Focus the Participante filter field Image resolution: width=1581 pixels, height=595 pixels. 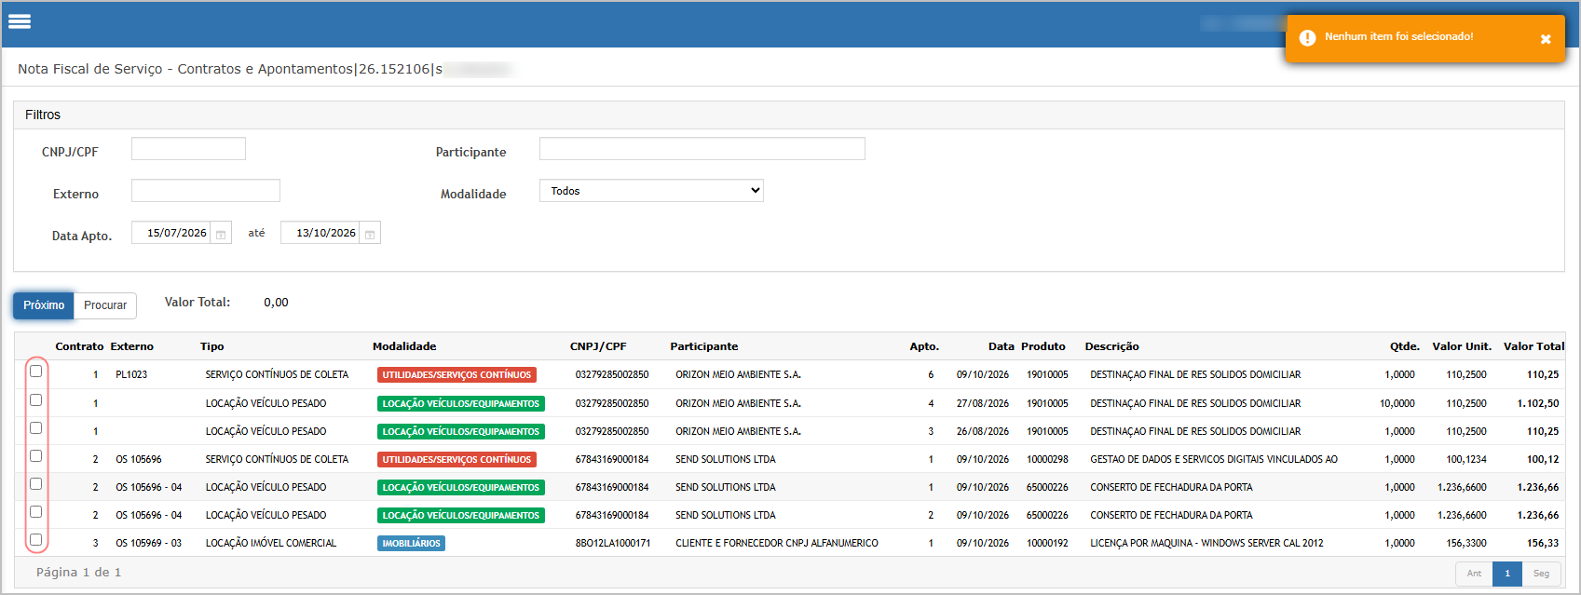point(702,149)
